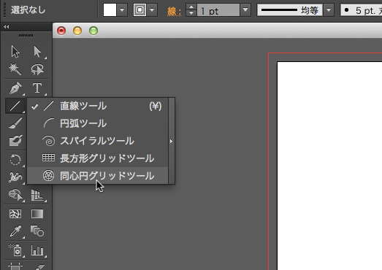The height and width of the screenshot is (270, 382).
Task: Select the Pen tool
Action: (x=15, y=88)
